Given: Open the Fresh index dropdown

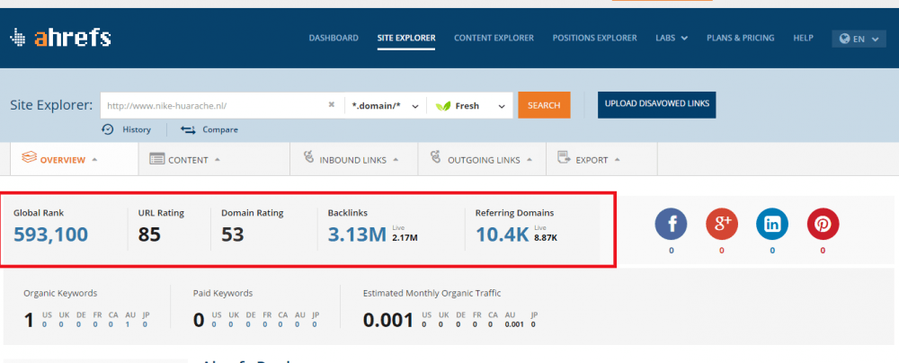Looking at the screenshot, I should 470,105.
